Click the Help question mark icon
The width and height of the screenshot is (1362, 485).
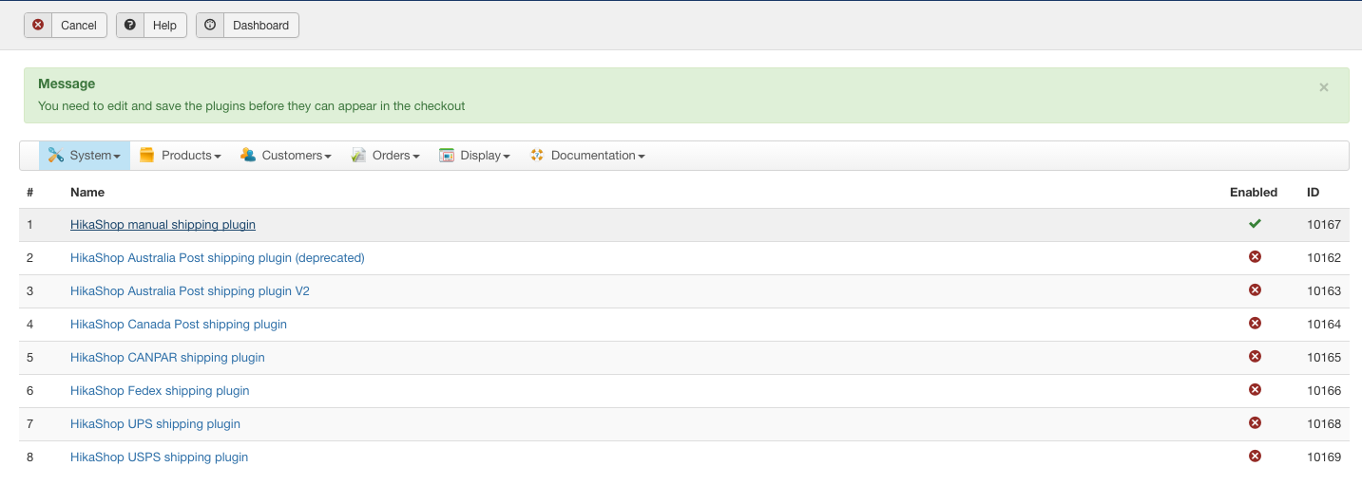pyautogui.click(x=130, y=25)
